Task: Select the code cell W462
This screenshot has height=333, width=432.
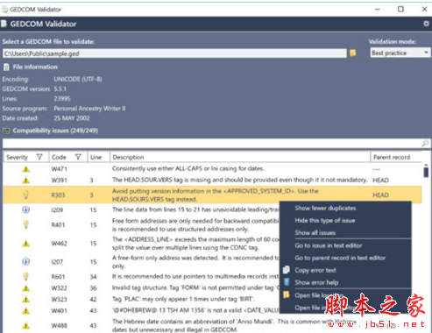Action: pyautogui.click(x=59, y=244)
